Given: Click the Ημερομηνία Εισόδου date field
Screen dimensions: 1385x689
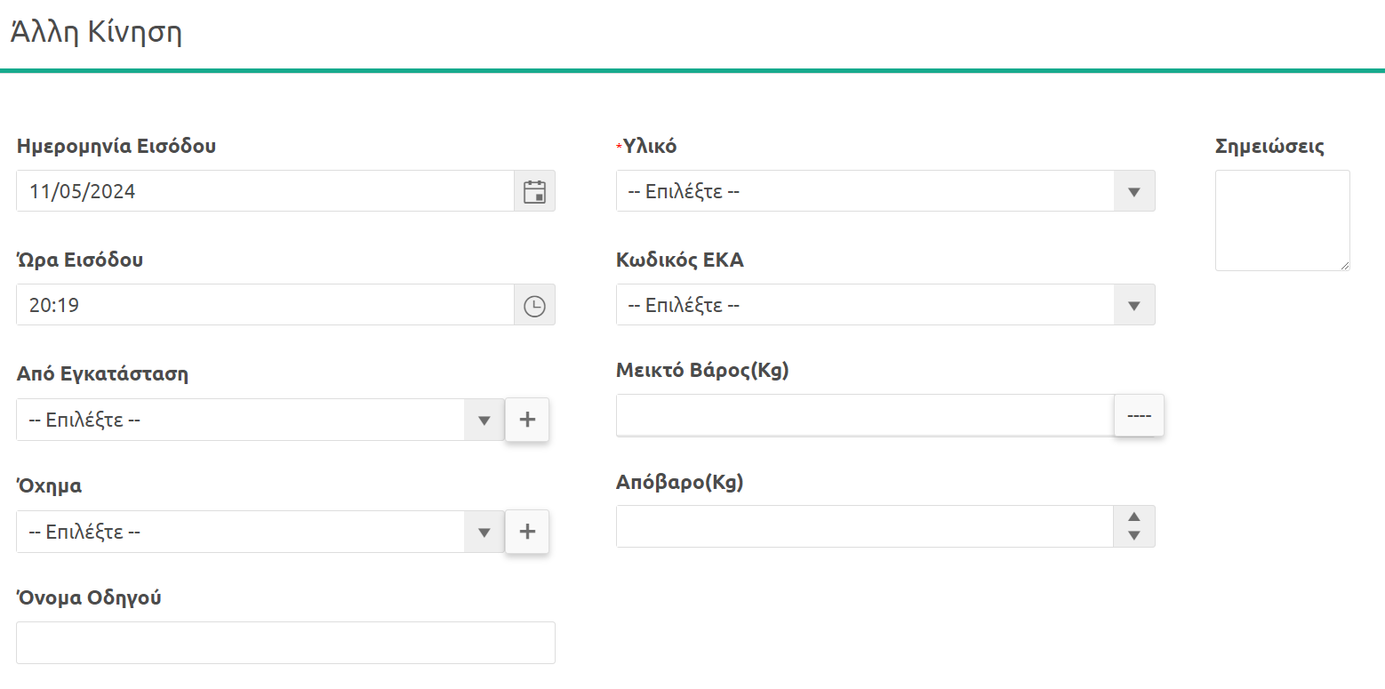Looking at the screenshot, I should point(265,191).
